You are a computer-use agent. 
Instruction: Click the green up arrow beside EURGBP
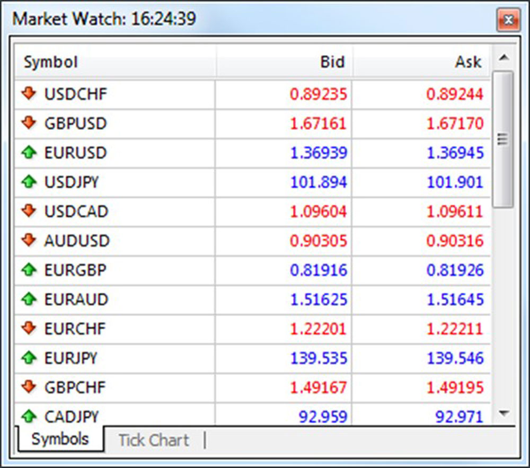pyautogui.click(x=29, y=270)
